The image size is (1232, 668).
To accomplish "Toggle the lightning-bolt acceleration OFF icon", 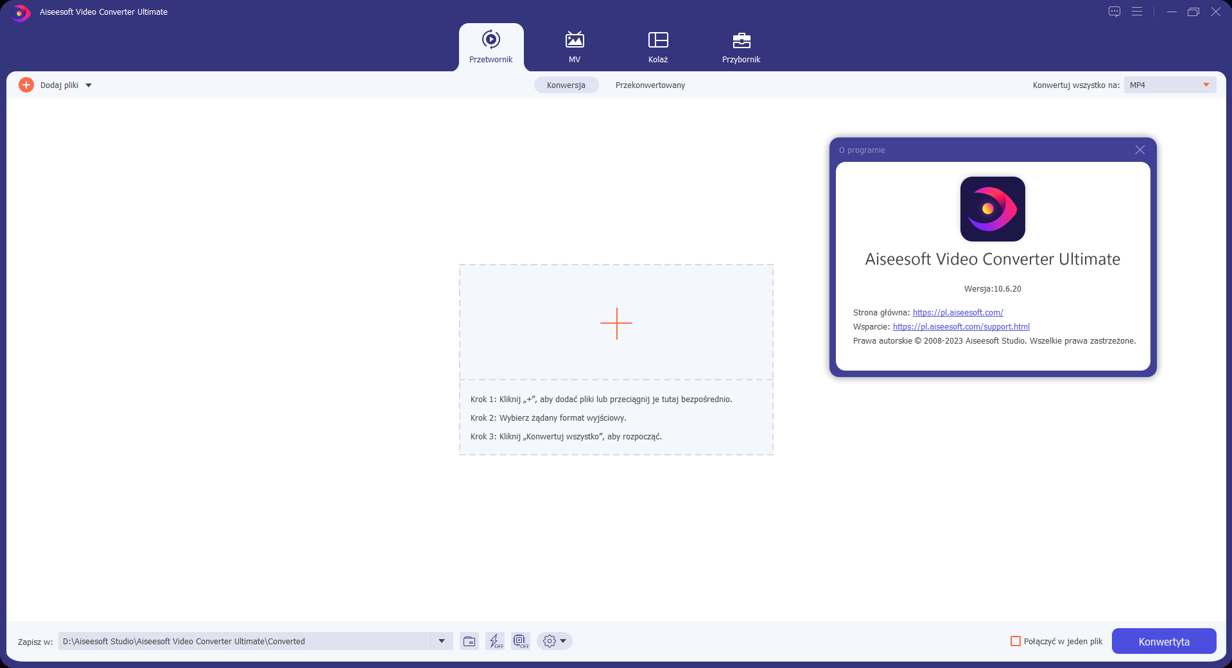I will 495,641.
